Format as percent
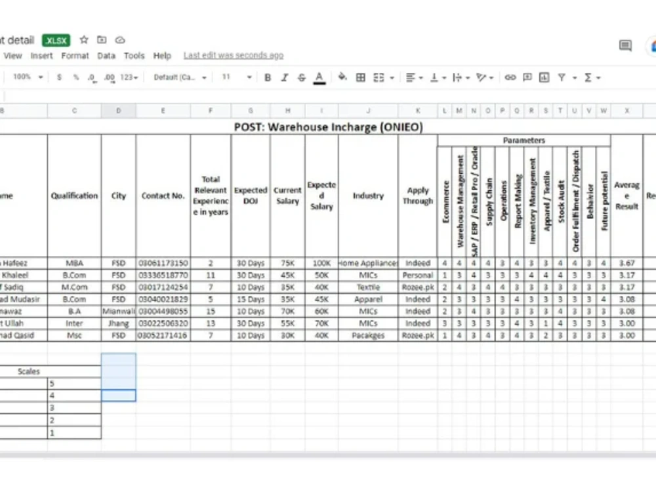 coord(75,77)
